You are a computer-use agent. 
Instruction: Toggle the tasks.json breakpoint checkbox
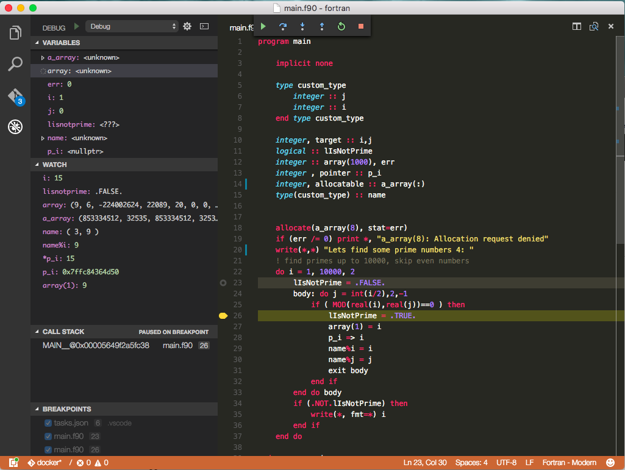tap(48, 423)
